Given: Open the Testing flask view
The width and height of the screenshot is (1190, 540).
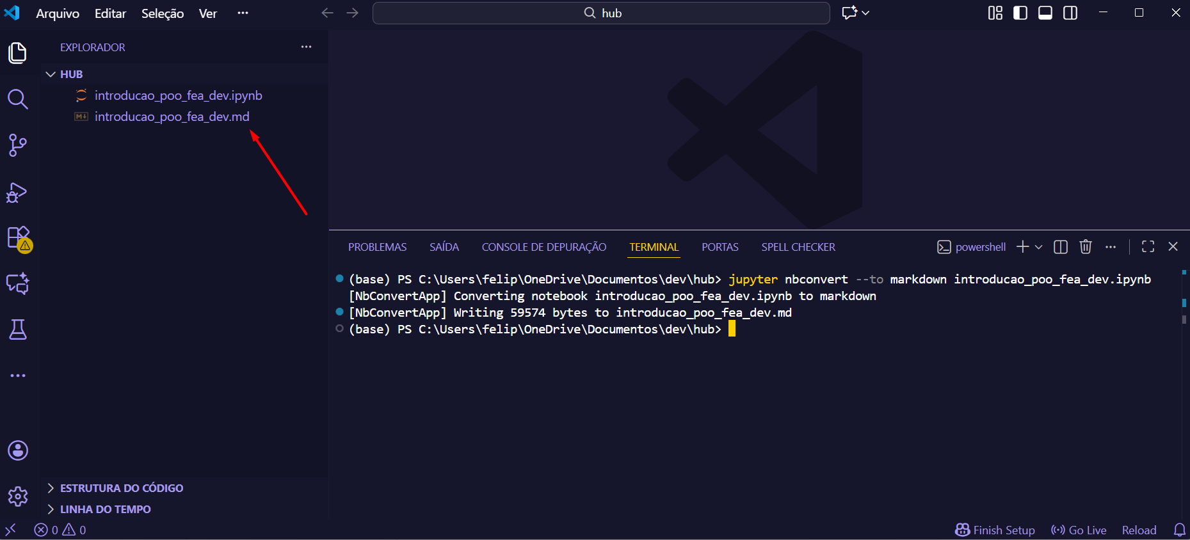Looking at the screenshot, I should (x=17, y=330).
